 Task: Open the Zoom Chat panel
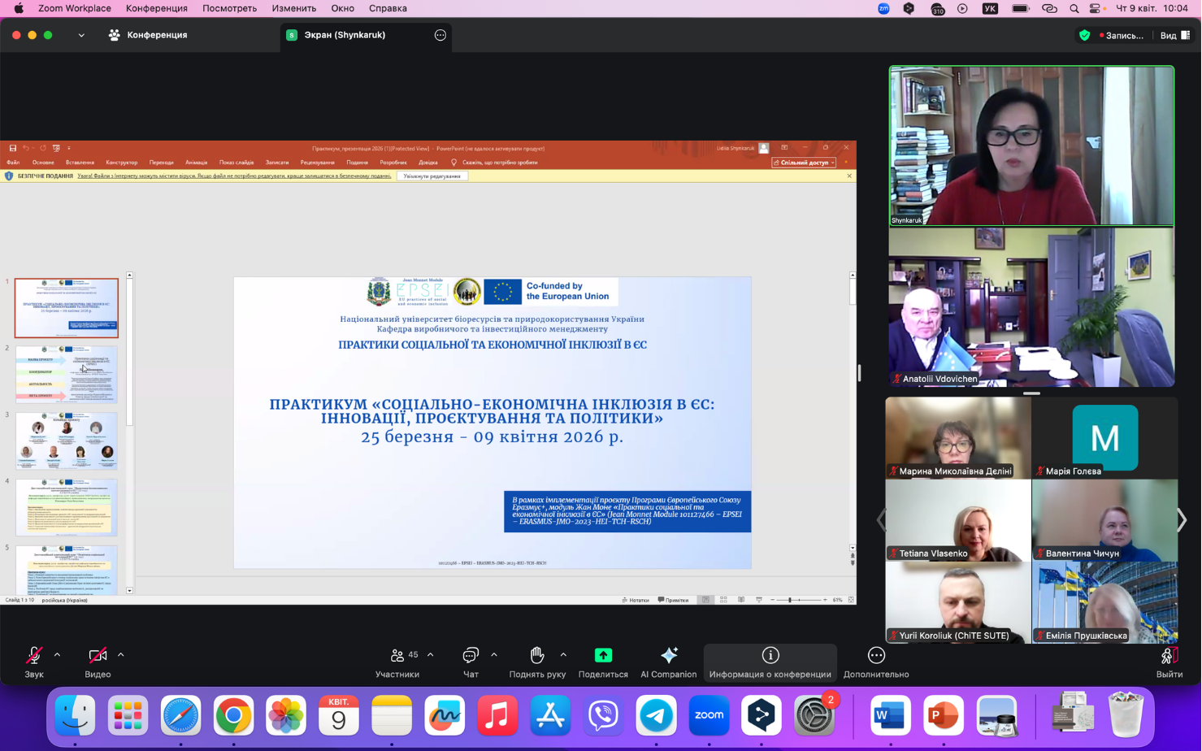pyautogui.click(x=471, y=662)
